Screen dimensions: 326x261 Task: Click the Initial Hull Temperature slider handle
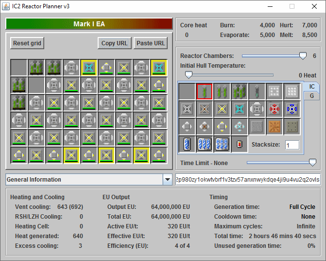[189, 75]
